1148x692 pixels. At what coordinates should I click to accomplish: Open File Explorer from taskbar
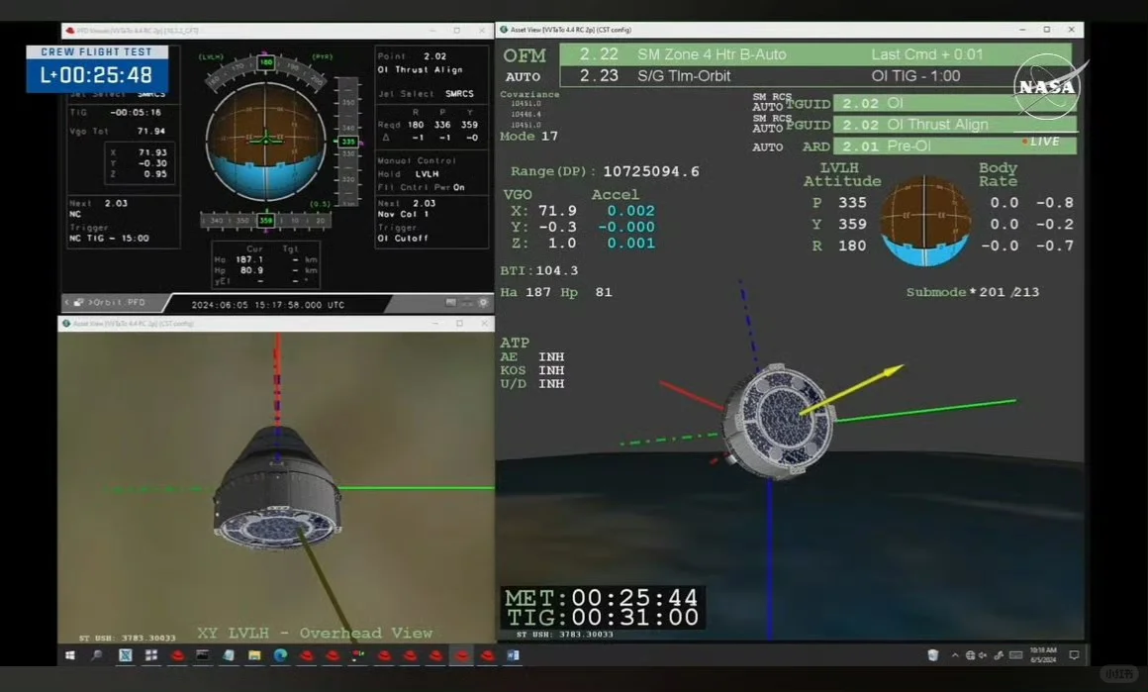point(254,655)
